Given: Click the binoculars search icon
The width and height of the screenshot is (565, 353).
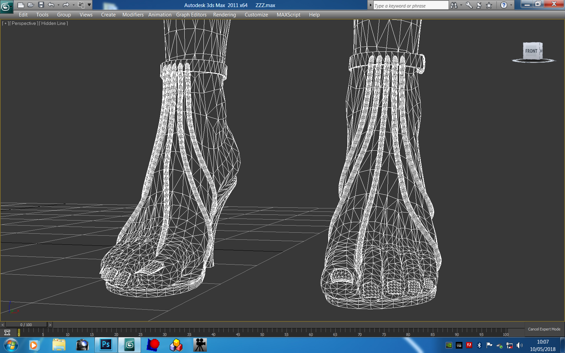Looking at the screenshot, I should coord(454,5).
